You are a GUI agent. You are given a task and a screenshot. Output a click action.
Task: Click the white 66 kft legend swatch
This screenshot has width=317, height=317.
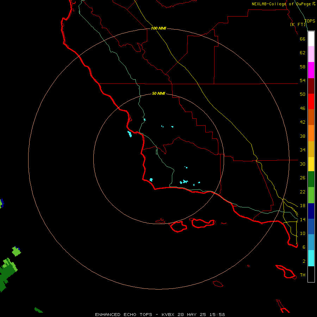[311, 39]
